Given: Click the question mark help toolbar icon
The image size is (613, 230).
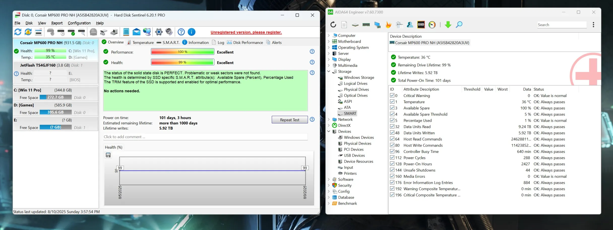Looking at the screenshot, I should click(181, 32).
